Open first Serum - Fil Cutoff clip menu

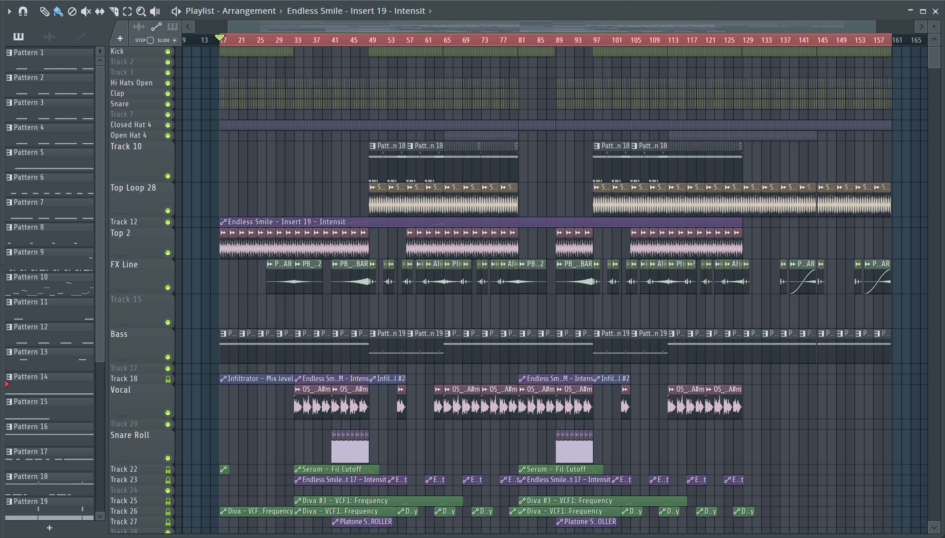point(298,470)
